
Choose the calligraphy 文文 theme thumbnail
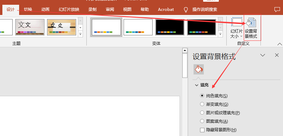click(30, 27)
